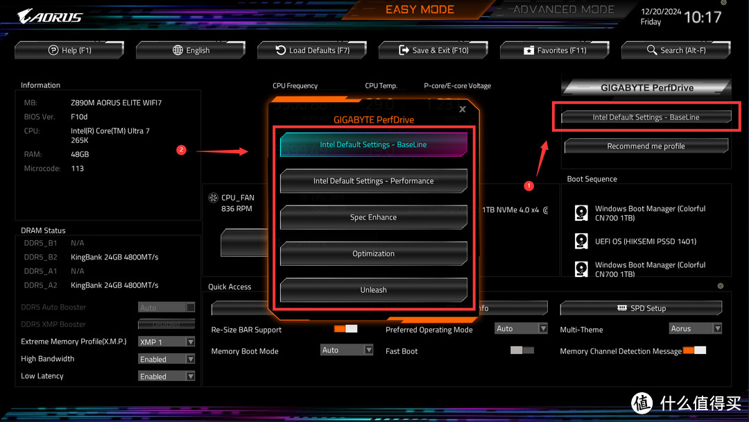
Task: Open the Preferred Operating Mode dropdown
Action: point(521,328)
